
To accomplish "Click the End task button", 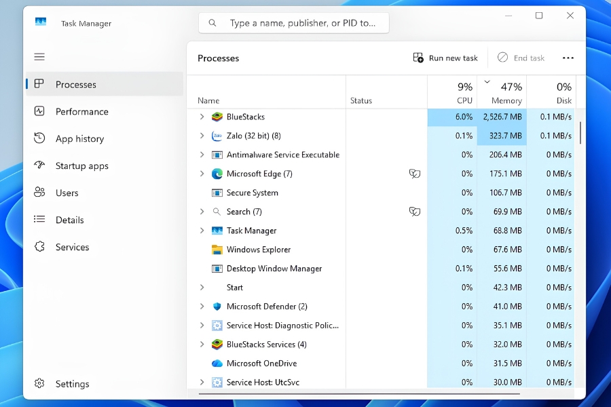I will tap(521, 58).
